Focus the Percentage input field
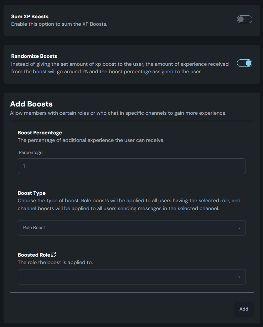The width and height of the screenshot is (263, 327). (x=131, y=166)
